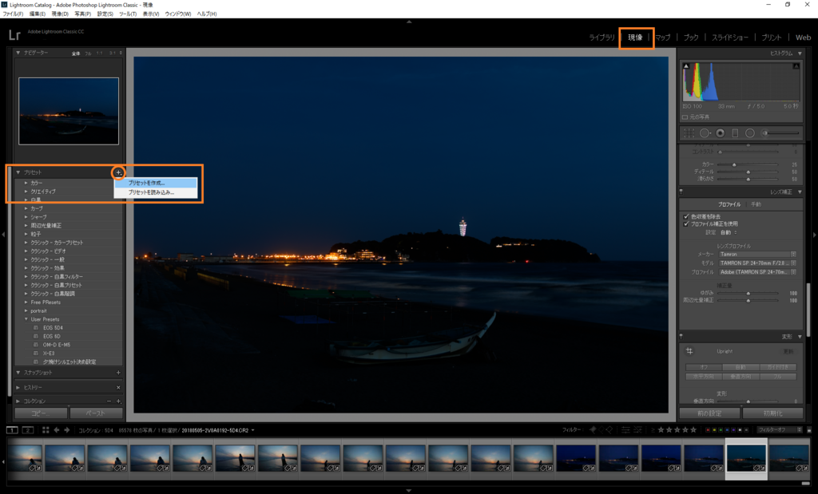Activate the Upright guided transform tool icon
Screen dimensions: 818x494
(689, 351)
